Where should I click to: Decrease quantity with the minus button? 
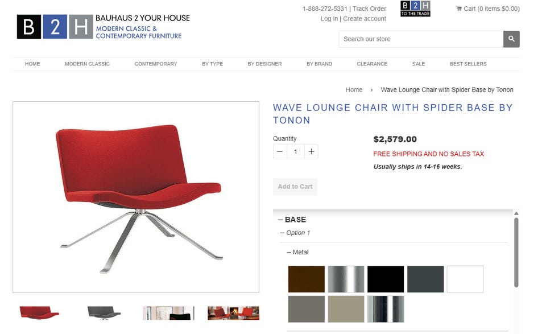(280, 151)
